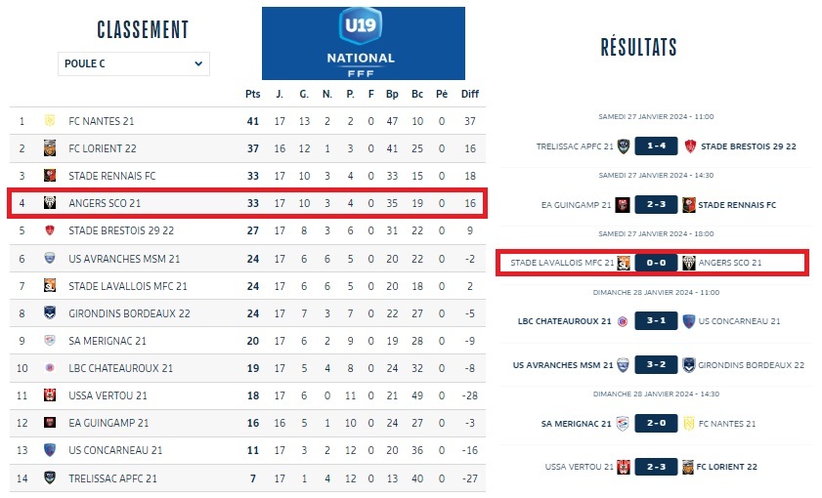The image size is (822, 498).
Task: Click the Pts column header
Action: pos(252,94)
